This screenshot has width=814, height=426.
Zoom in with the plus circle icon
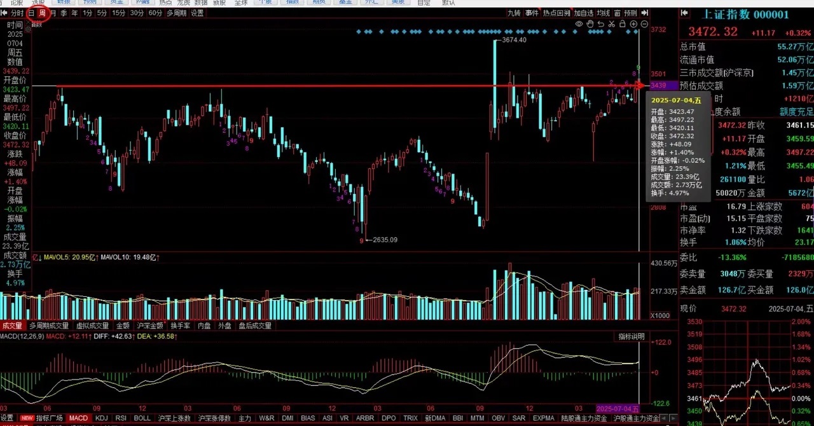pos(633,24)
